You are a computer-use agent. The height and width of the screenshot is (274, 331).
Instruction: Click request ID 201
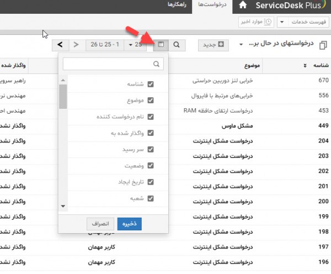pyautogui.click(x=324, y=186)
